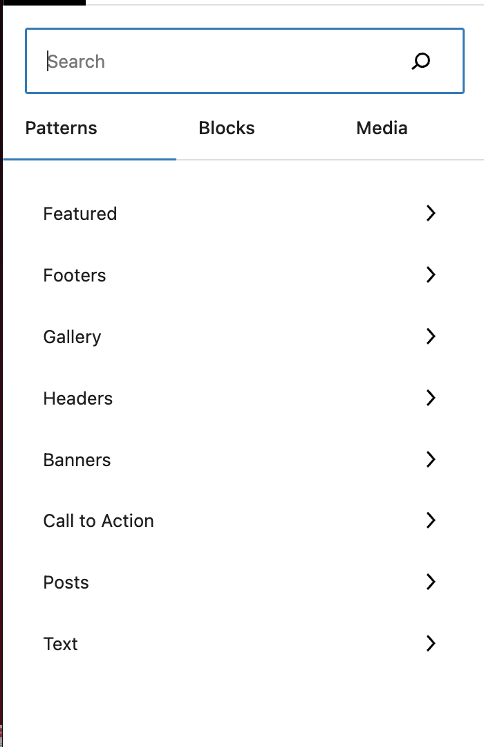The height and width of the screenshot is (747, 484).
Task: Expand the Banners category chevron
Action: 430,459
